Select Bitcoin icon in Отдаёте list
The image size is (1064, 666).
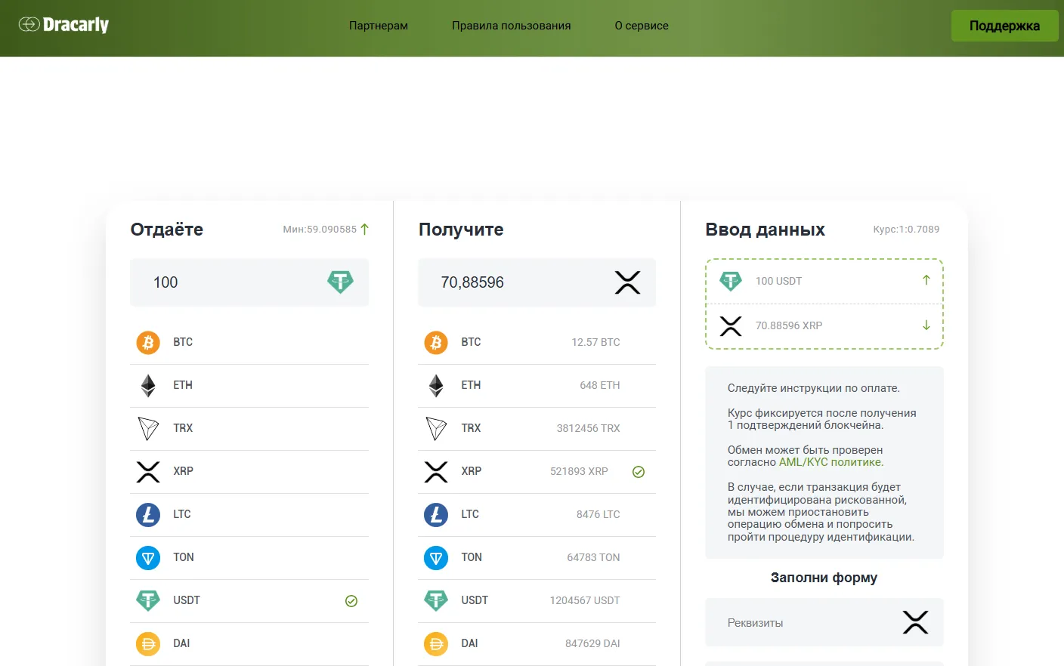[148, 343]
